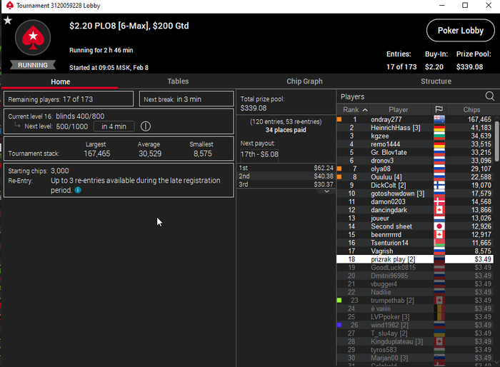Sort by the Chips column header
Screen dimensions: 500x367
tap(471, 110)
